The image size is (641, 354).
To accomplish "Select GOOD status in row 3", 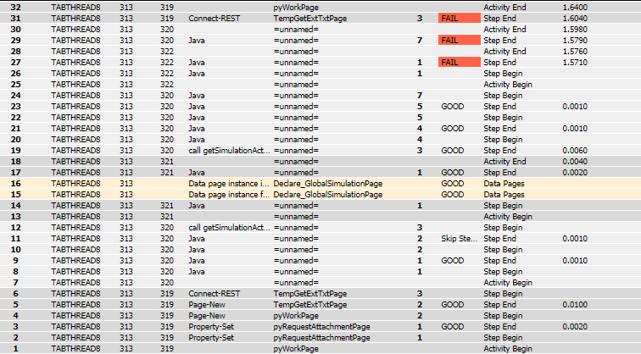I will (452, 327).
